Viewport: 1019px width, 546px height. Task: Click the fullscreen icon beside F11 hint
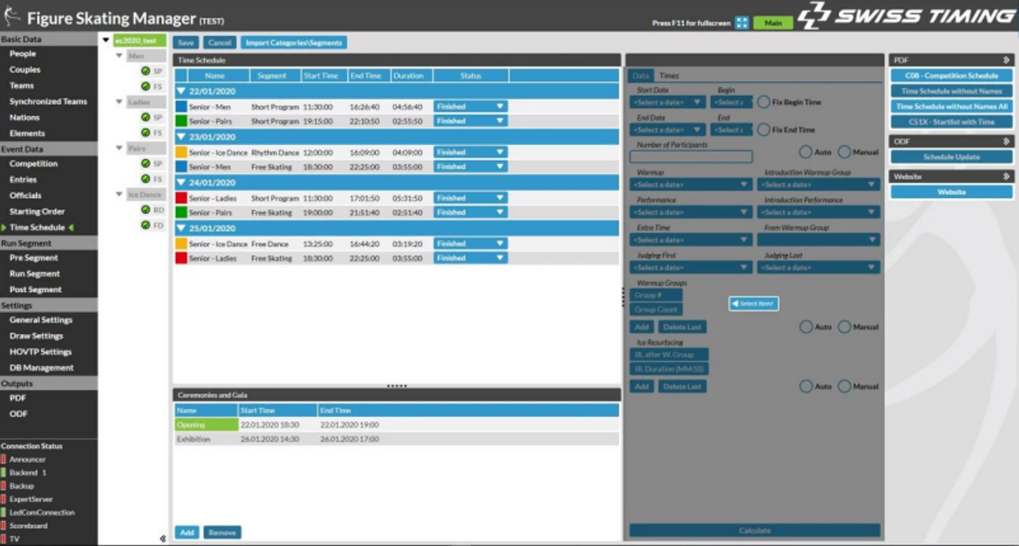pyautogui.click(x=742, y=23)
